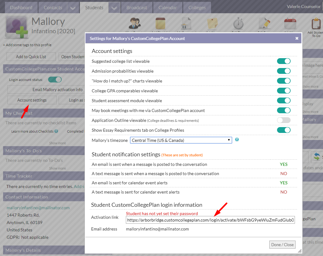This screenshot has height=256, width=323.
Task: Close the account settings dialog with X
Action: tap(297, 38)
